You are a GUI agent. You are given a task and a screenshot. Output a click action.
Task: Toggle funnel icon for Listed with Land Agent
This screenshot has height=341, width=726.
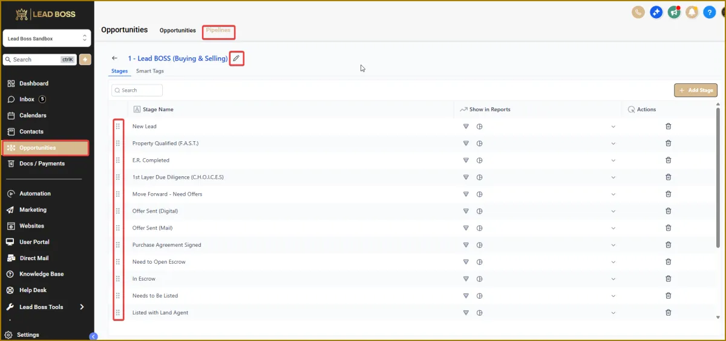(466, 312)
